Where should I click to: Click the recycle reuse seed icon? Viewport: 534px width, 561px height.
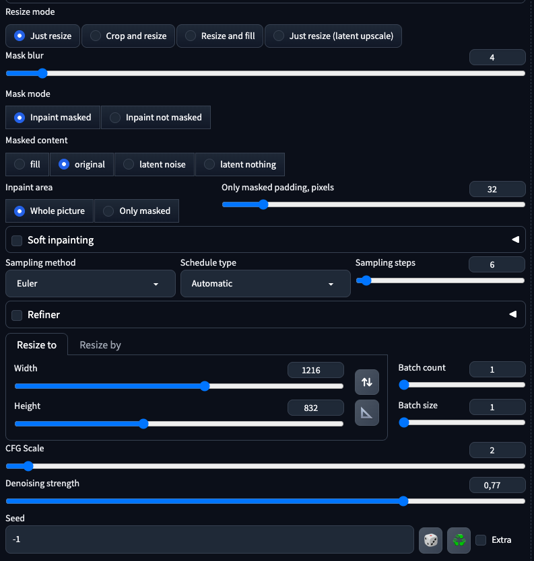pos(459,539)
